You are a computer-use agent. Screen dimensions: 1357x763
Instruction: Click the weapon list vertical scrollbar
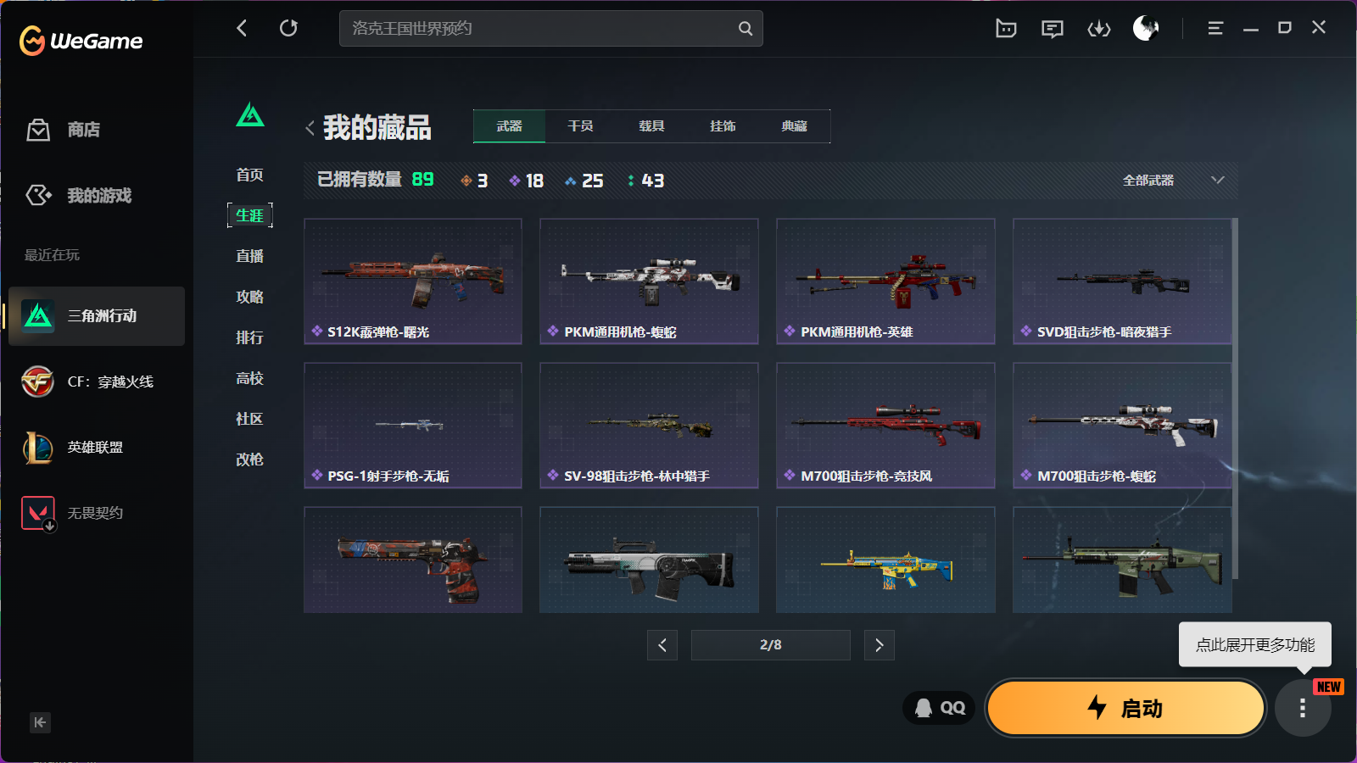tap(1235, 398)
